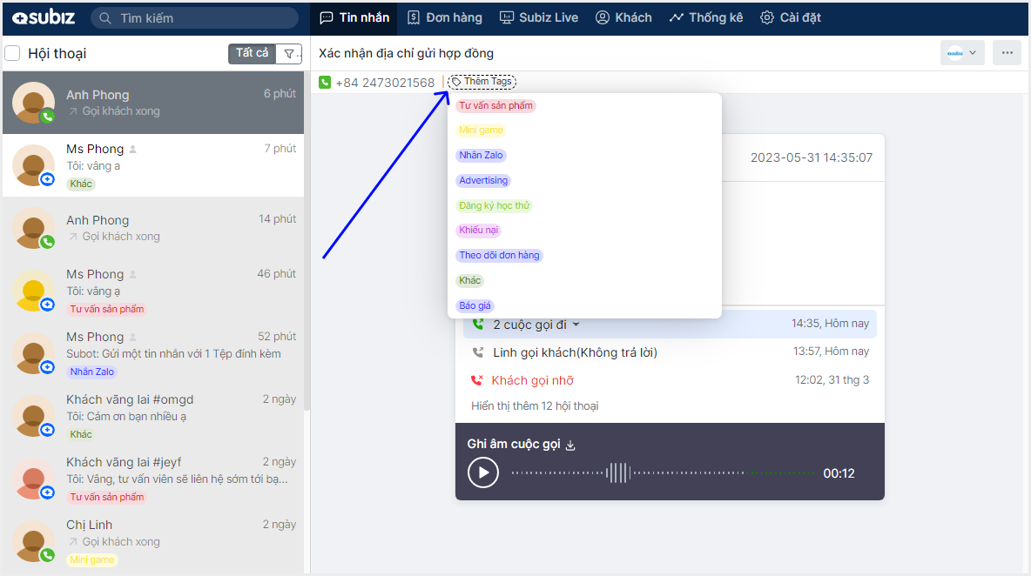Open Thống kê statistics chart icon

point(676,17)
